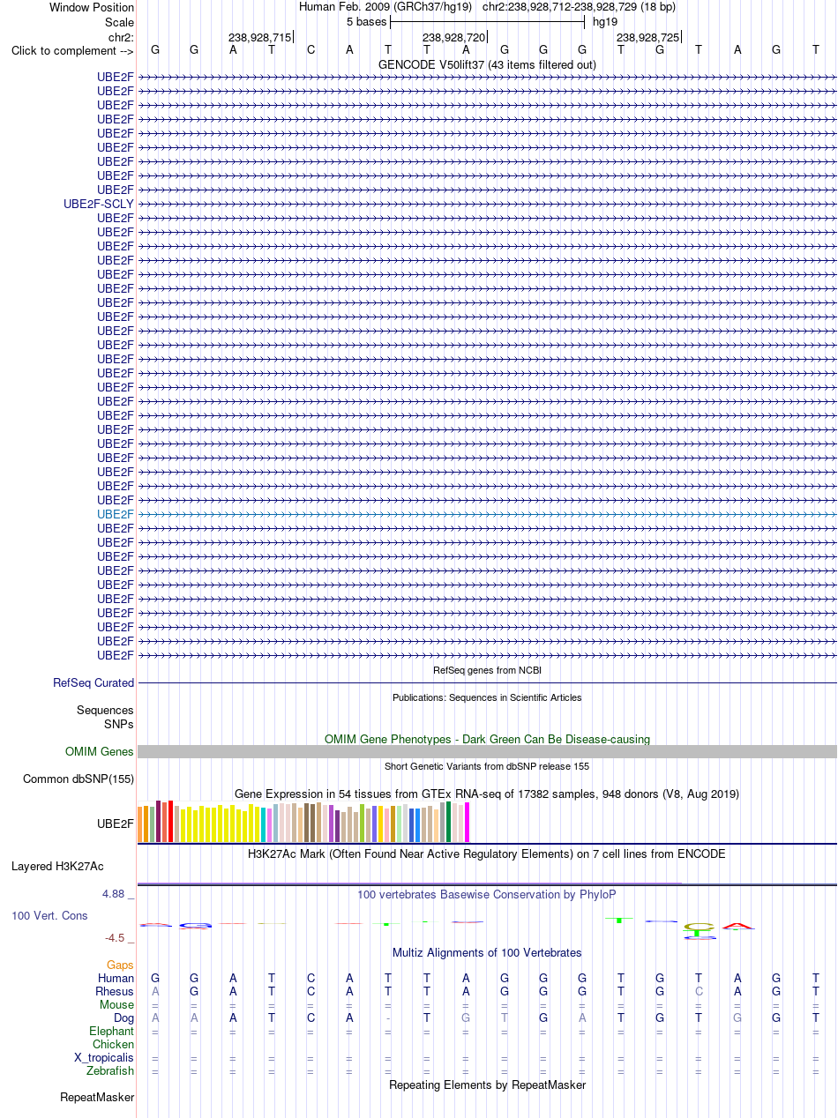Open the GENCODE V50lift37 track title
This screenshot has width=838, height=1118.
pyautogui.click(x=487, y=64)
